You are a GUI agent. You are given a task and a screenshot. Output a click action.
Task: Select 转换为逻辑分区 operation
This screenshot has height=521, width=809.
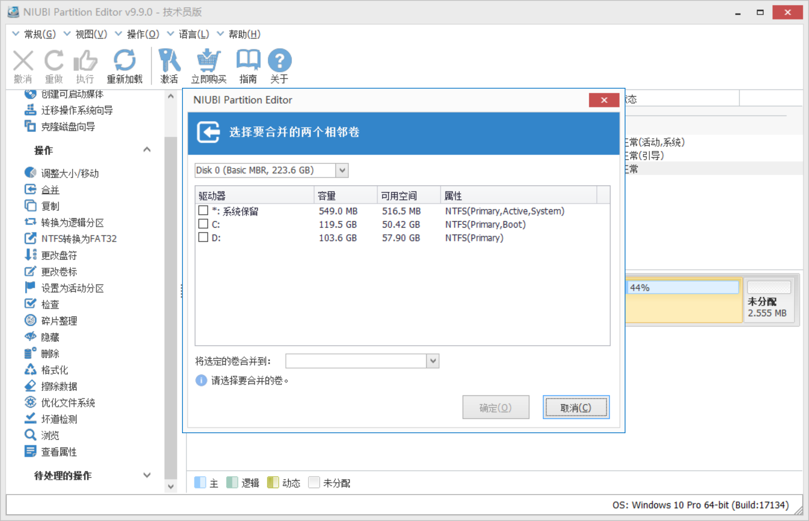(x=64, y=222)
